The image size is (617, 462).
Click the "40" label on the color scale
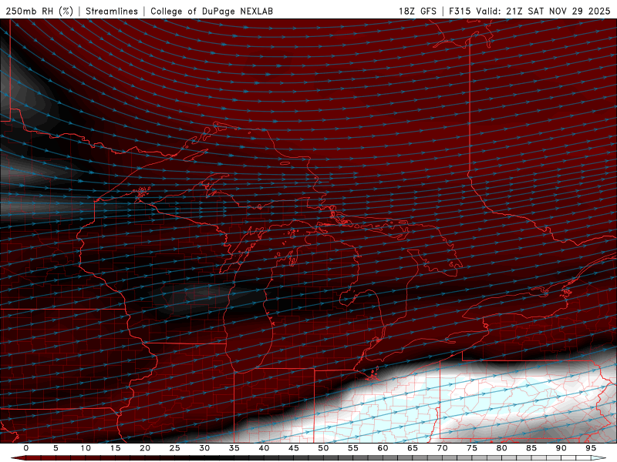pyautogui.click(x=264, y=448)
